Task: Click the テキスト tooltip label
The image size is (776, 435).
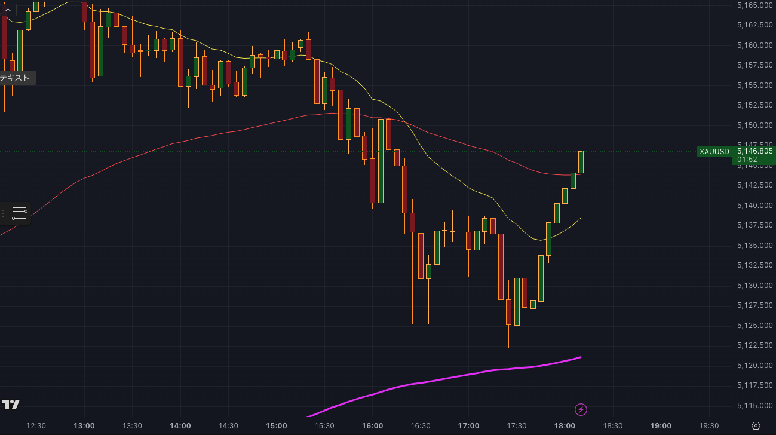Action: [16, 78]
